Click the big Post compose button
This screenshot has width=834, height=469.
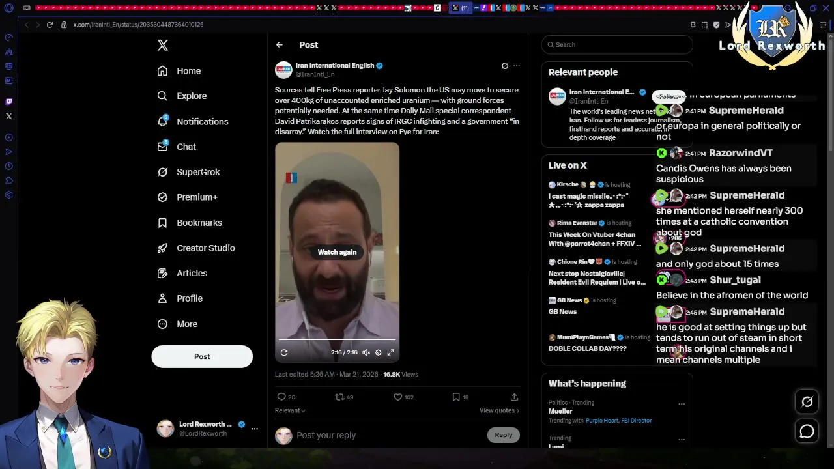pos(202,356)
